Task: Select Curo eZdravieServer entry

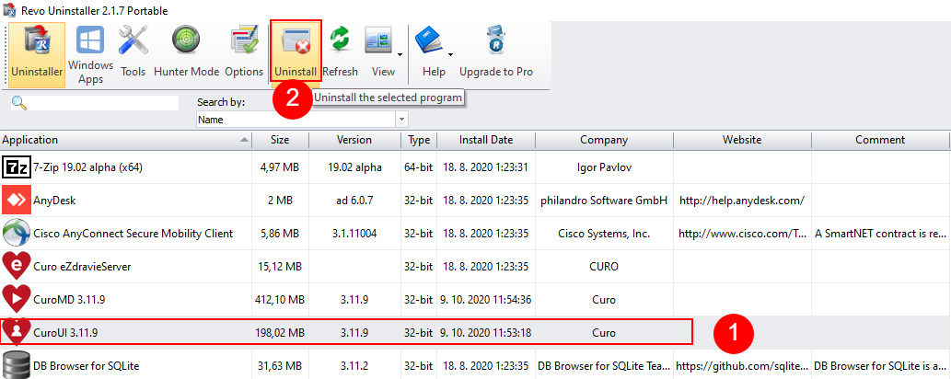Action: point(83,266)
